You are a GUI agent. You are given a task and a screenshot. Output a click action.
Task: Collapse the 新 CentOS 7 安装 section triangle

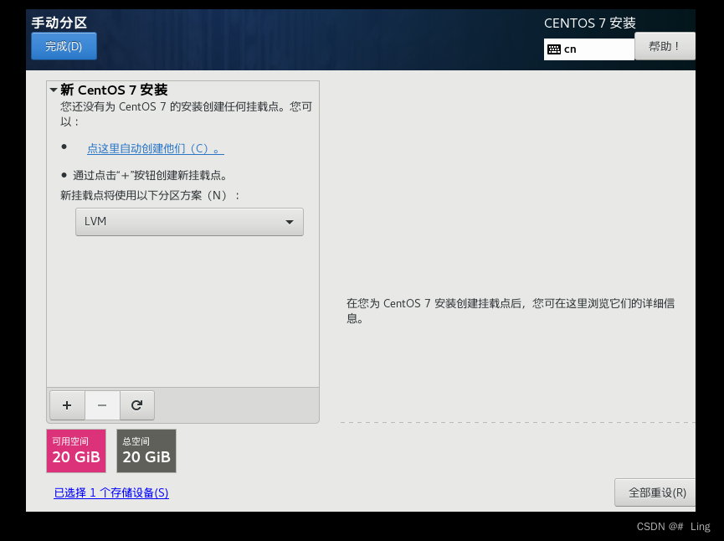coord(54,90)
